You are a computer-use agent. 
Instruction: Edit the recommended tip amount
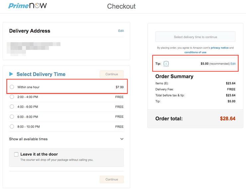233,64
